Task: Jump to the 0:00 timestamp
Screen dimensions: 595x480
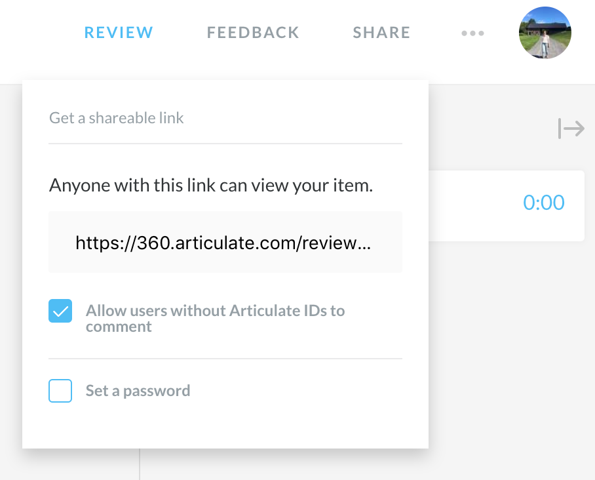Action: 544,203
